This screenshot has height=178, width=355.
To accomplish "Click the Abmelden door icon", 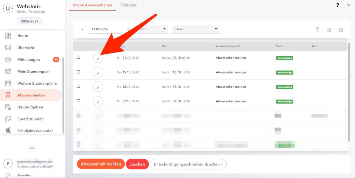I will pos(8,175).
